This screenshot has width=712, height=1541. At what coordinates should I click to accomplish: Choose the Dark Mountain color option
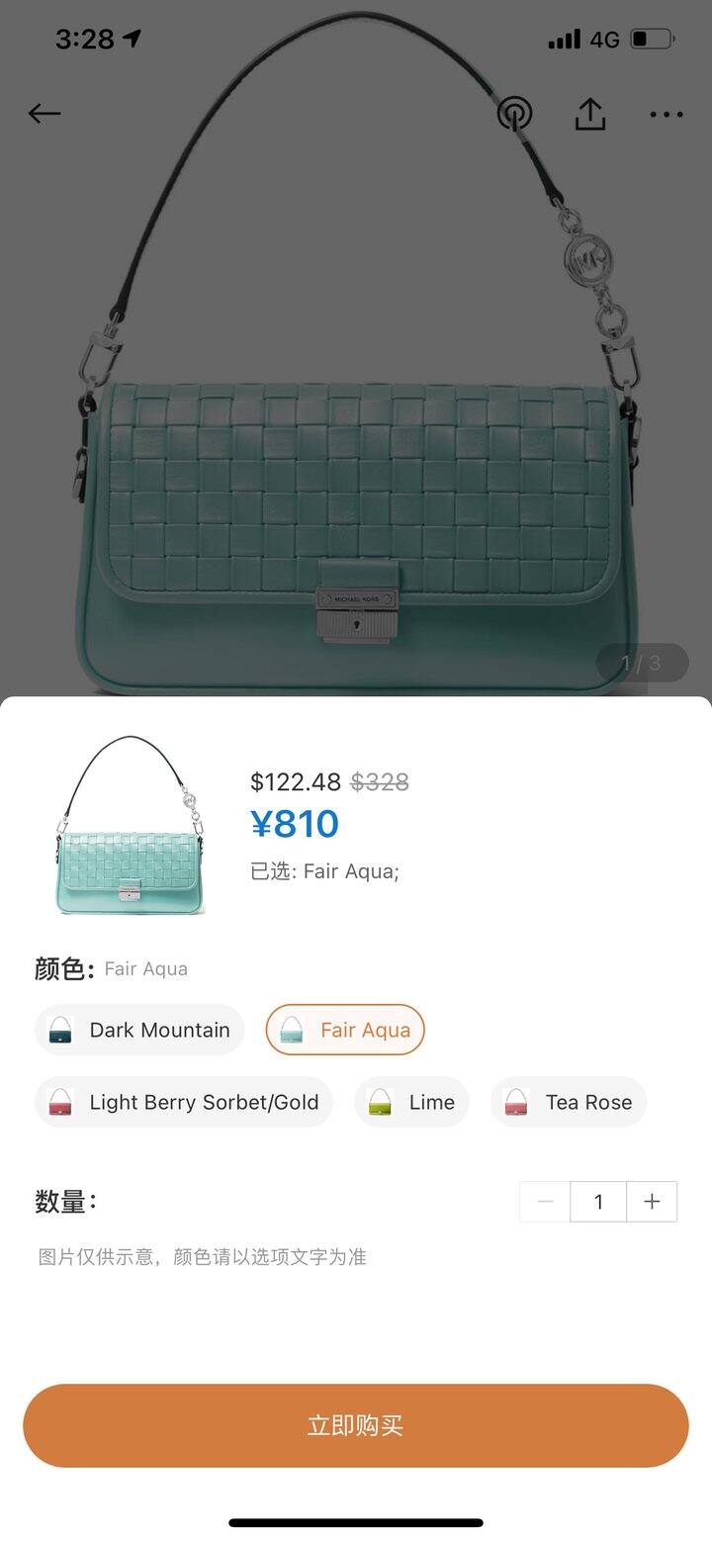pos(139,1030)
